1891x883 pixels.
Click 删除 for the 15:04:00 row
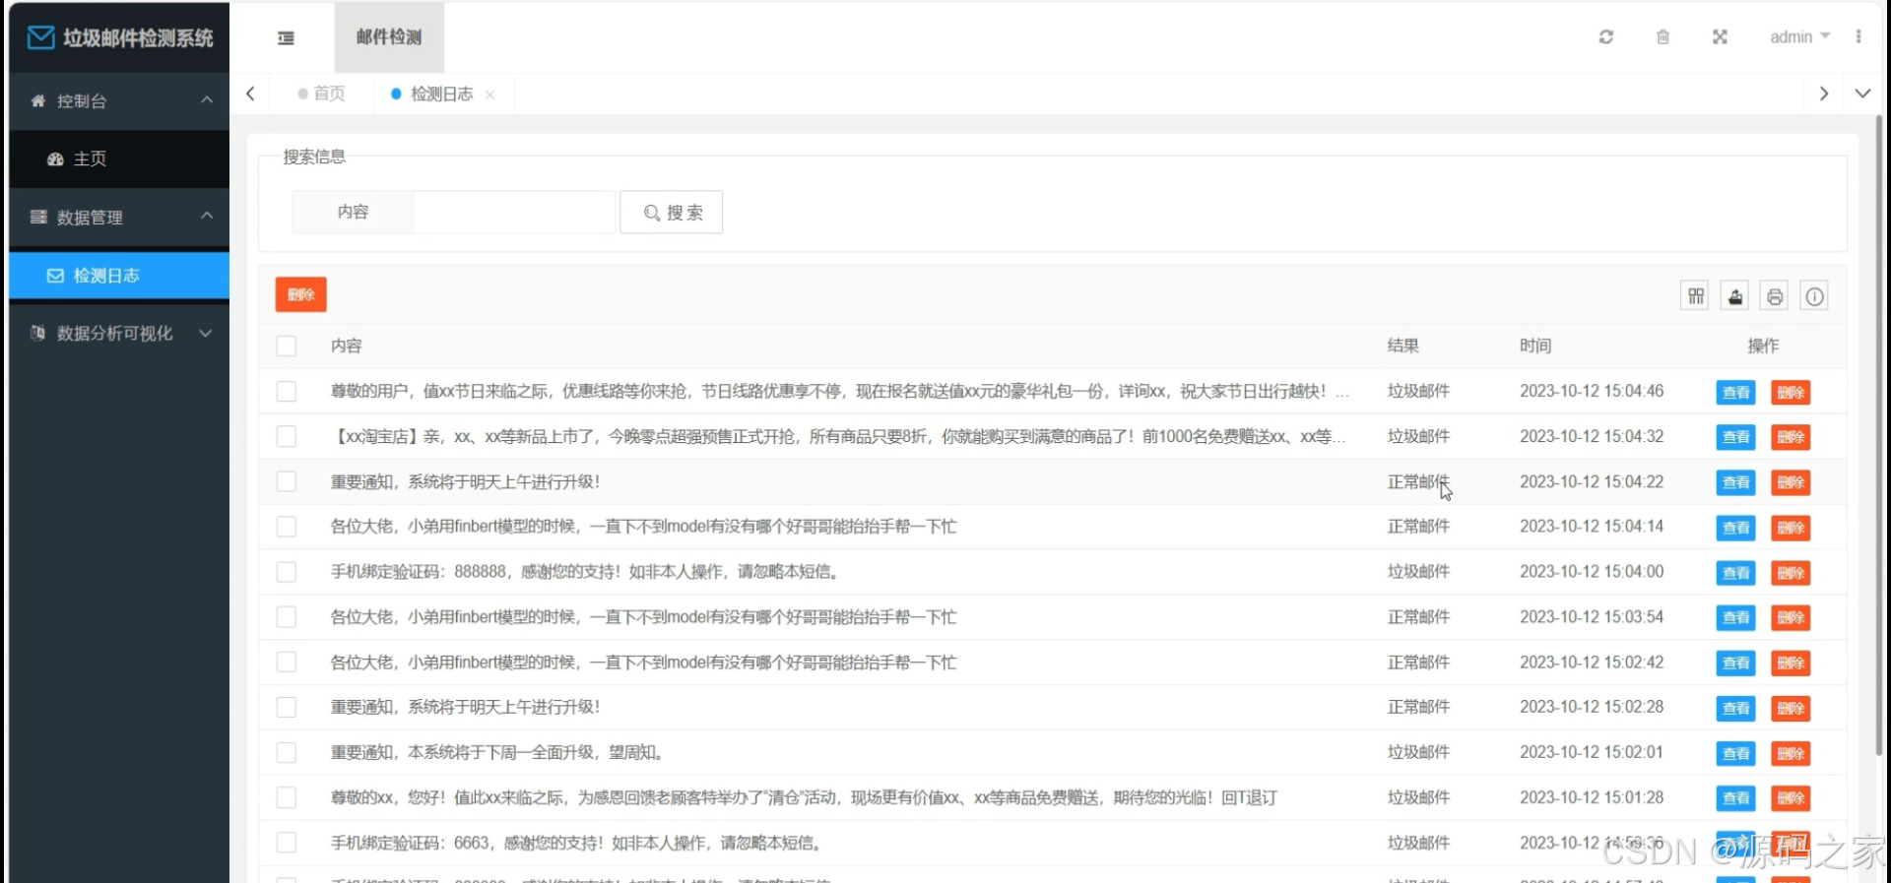[x=1791, y=573]
